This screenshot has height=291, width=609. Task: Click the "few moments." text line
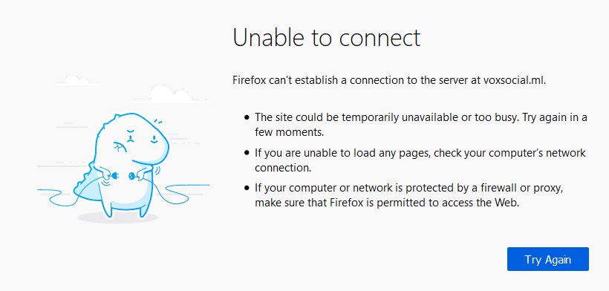tap(289, 132)
